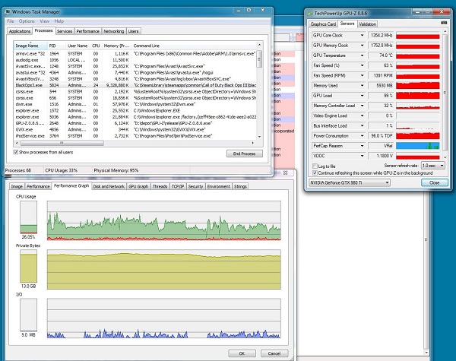The height and width of the screenshot is (361, 456).
Task: Open the Graphics Card tab in GPU-Z
Action: (324, 24)
